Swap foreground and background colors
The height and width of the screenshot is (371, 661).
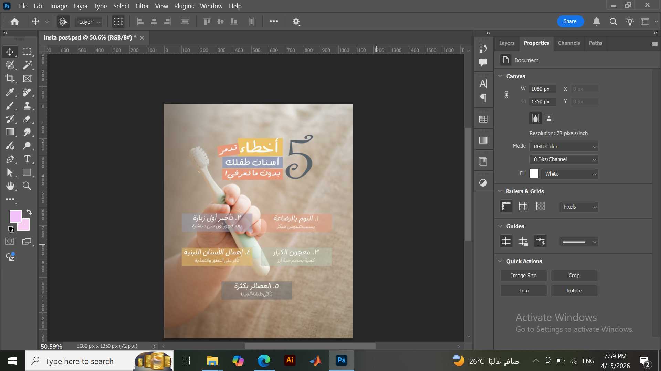(29, 212)
